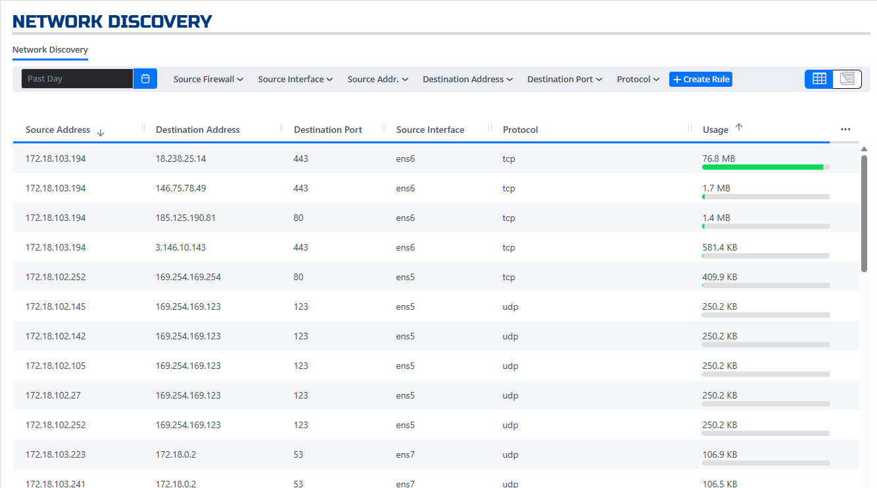Click the sort arrow on Source Address
Screen dimensions: 877x488
click(101, 132)
